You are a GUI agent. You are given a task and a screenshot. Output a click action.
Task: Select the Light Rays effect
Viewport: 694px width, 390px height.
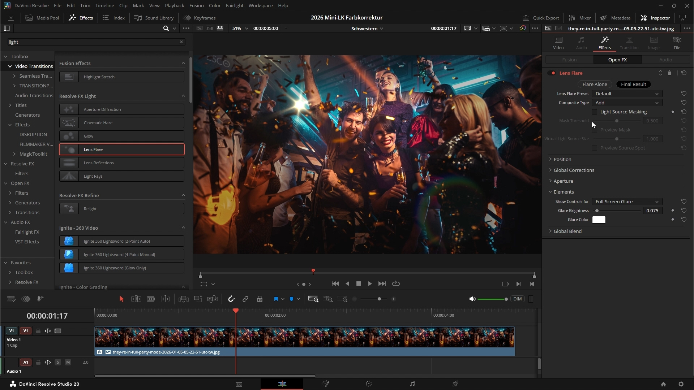(122, 176)
